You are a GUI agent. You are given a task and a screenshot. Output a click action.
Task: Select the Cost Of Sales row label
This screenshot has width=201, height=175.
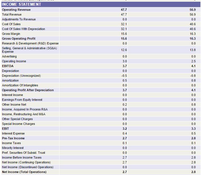(11, 24)
